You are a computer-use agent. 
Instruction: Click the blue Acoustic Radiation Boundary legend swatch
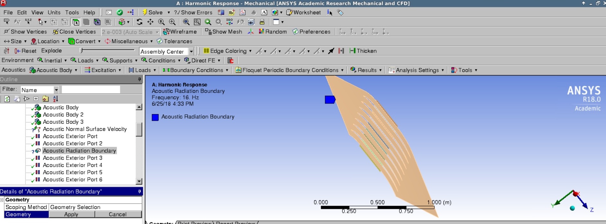[x=155, y=117]
